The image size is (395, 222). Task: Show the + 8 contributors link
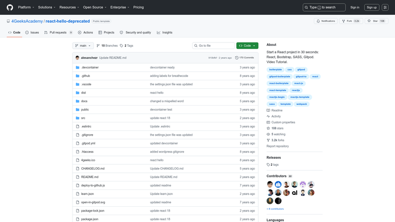point(275,209)
